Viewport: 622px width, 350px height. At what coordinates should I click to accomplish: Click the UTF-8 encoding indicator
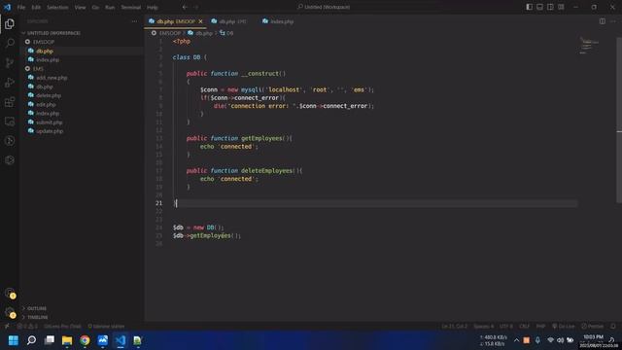click(506, 327)
